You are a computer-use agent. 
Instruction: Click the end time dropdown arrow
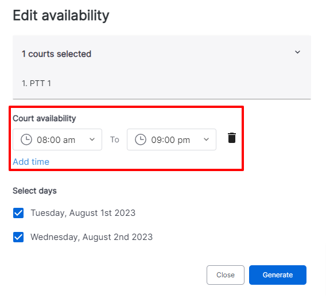pyautogui.click(x=206, y=140)
